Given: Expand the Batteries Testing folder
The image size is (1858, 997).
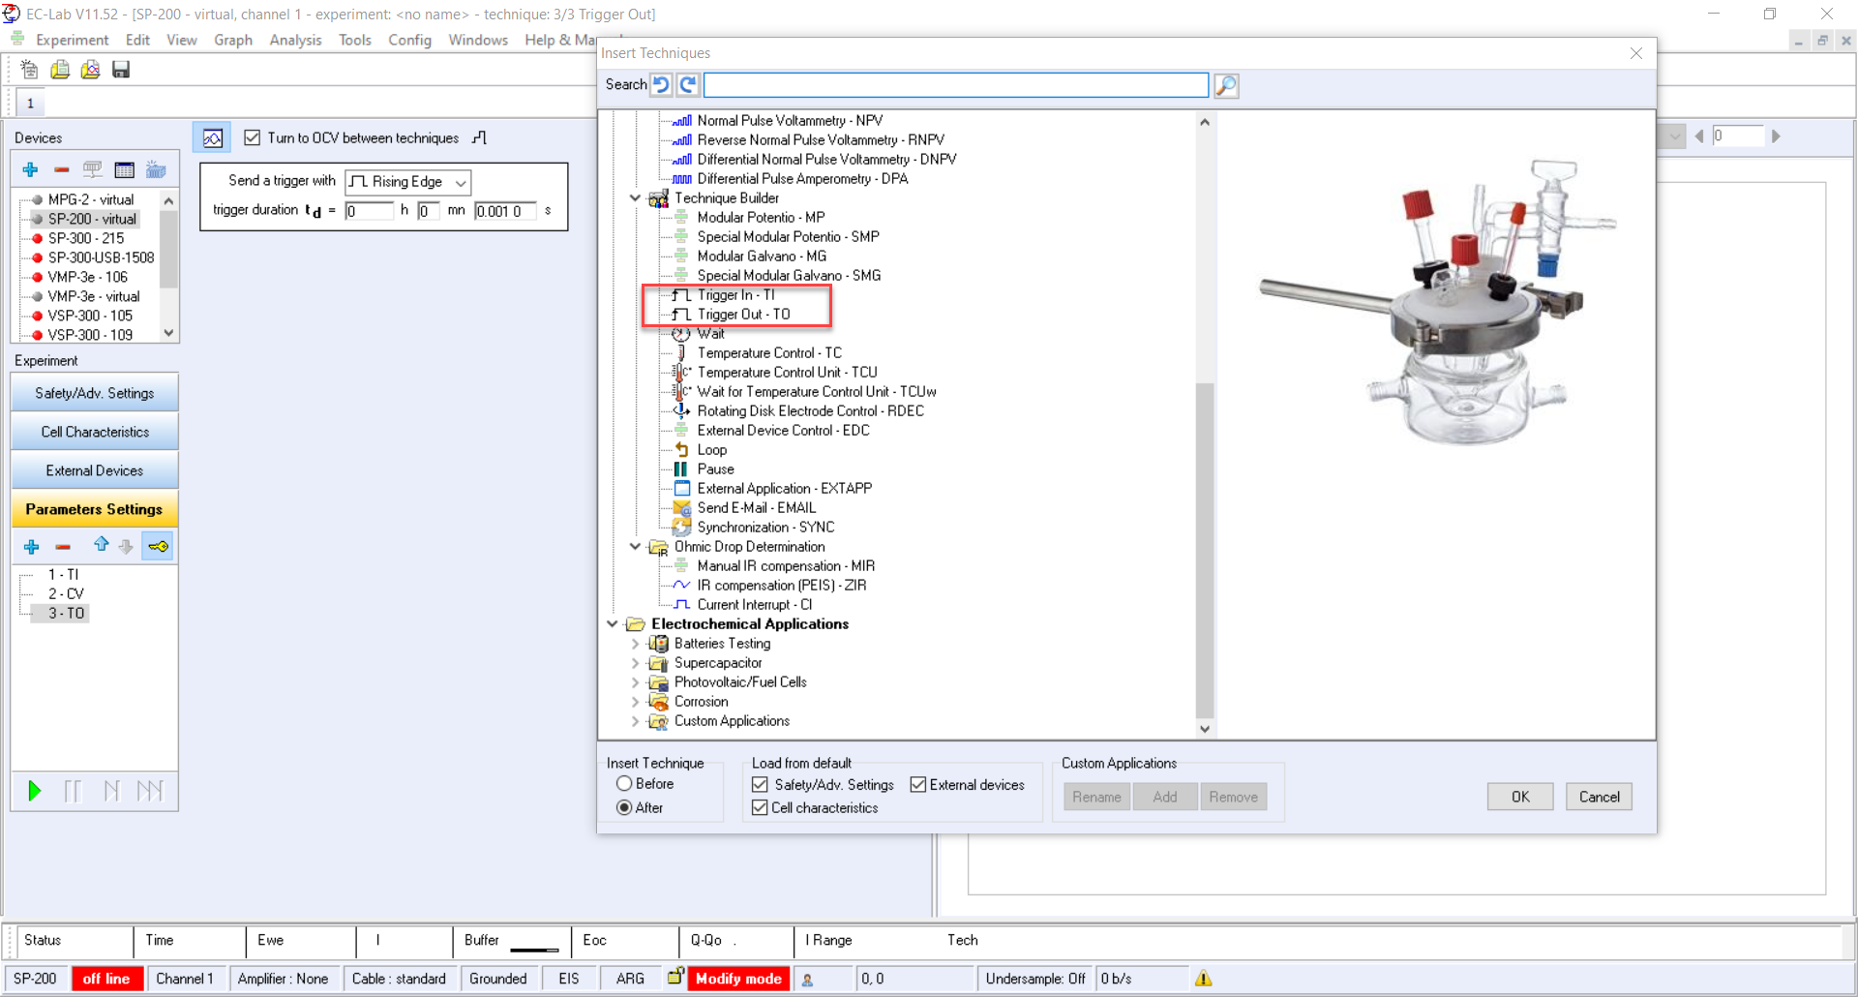Looking at the screenshot, I should click(635, 644).
